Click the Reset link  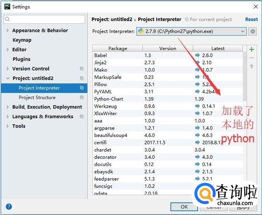(252, 19)
